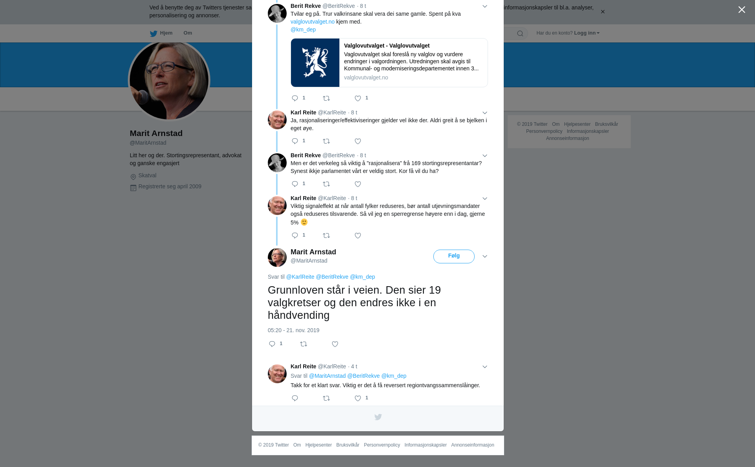Image resolution: width=755 pixels, height=467 pixels.
Task: Open the Logg inn dropdown
Action: [587, 33]
